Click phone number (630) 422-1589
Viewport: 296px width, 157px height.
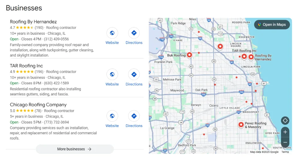[56, 83]
